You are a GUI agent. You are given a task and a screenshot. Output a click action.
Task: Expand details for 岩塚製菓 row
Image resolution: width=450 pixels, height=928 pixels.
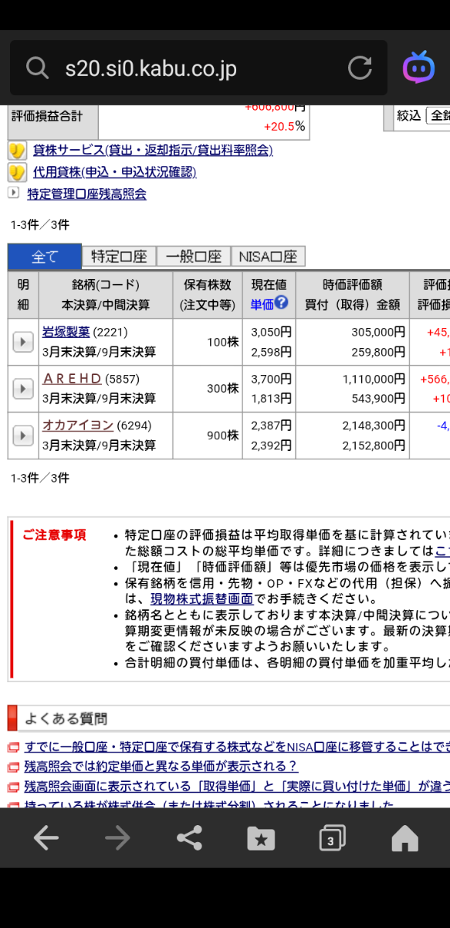tap(23, 342)
